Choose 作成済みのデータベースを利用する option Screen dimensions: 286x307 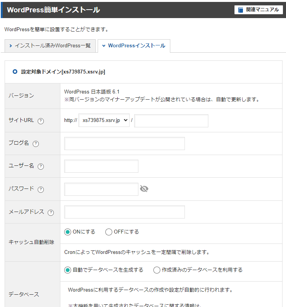point(156,270)
